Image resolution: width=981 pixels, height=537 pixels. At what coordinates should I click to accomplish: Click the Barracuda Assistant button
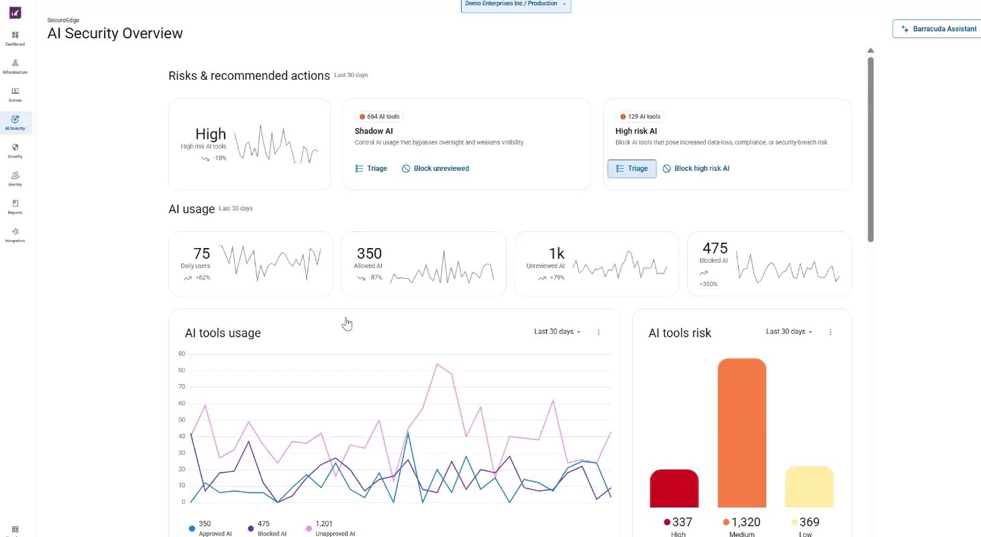[937, 29]
